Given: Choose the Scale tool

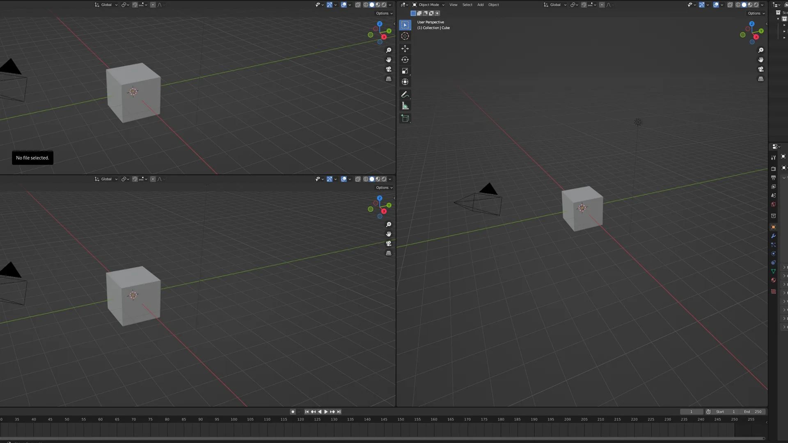Looking at the screenshot, I should coord(405,71).
